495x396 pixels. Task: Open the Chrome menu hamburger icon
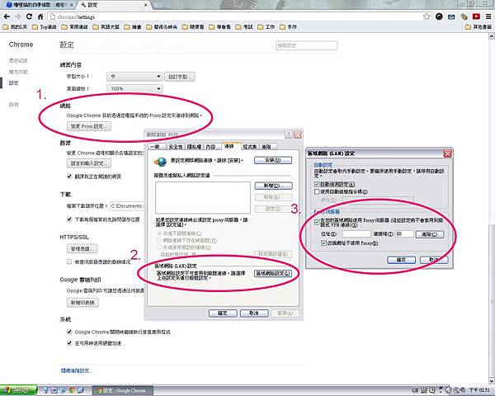[x=488, y=16]
